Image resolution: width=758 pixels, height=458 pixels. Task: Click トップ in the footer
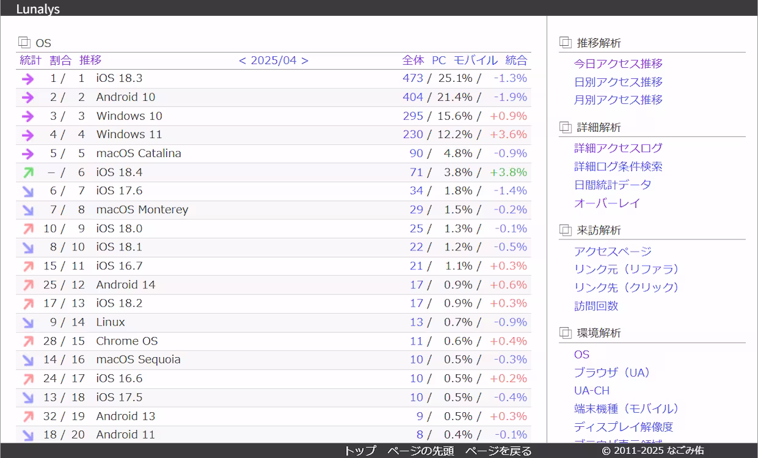point(359,451)
